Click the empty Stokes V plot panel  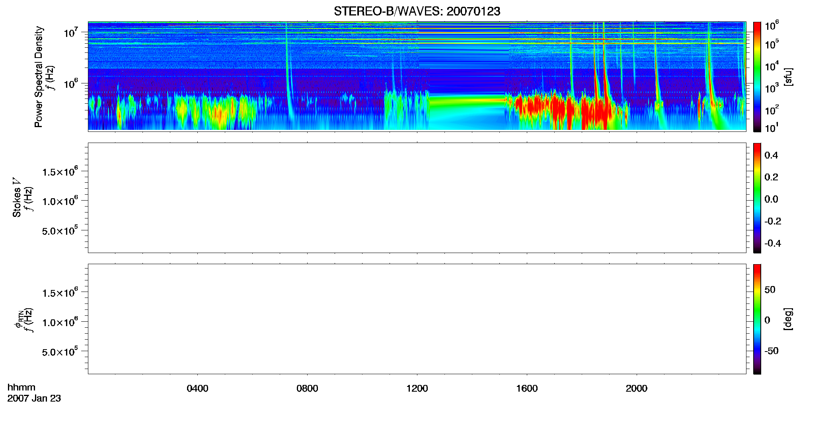(x=417, y=198)
